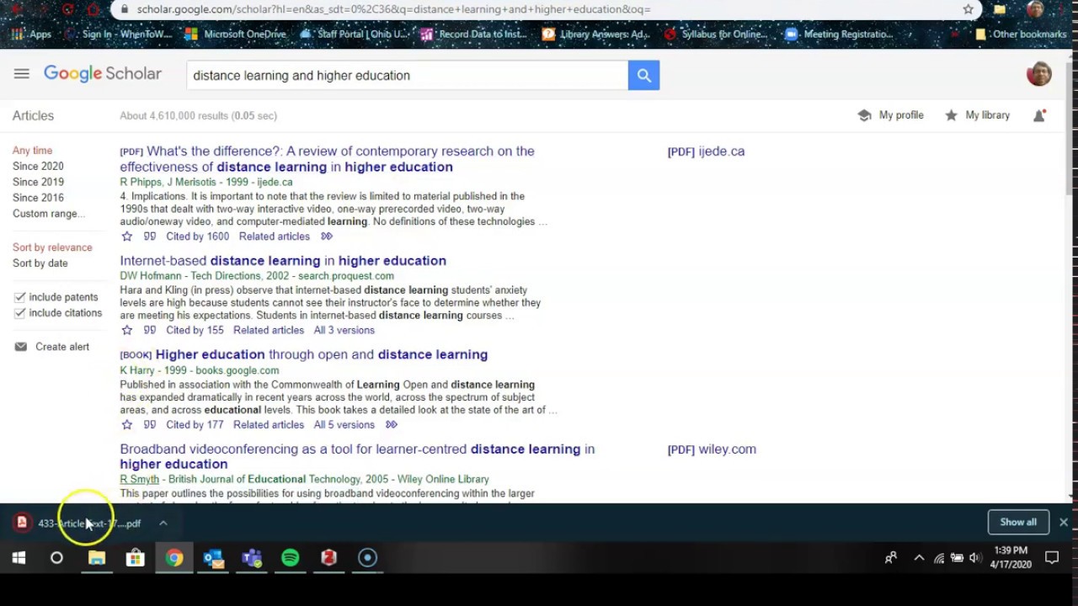The image size is (1078, 606).
Task: Toggle the include citations checkbox
Action: [x=19, y=313]
